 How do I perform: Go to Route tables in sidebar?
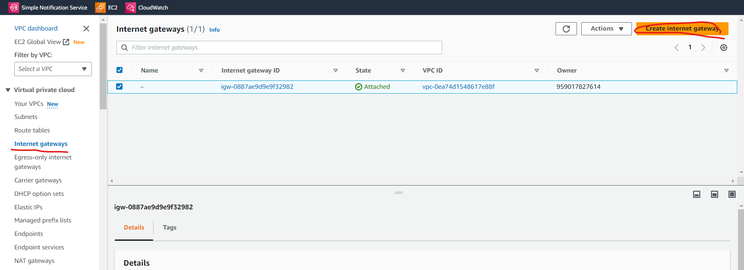32,130
